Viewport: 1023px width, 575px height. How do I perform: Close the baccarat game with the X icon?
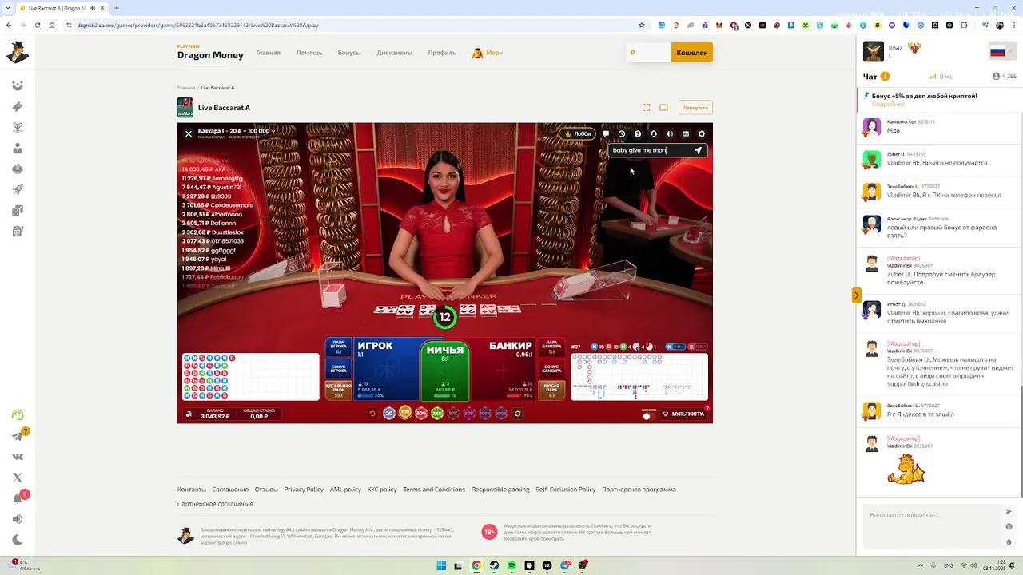pyautogui.click(x=189, y=134)
